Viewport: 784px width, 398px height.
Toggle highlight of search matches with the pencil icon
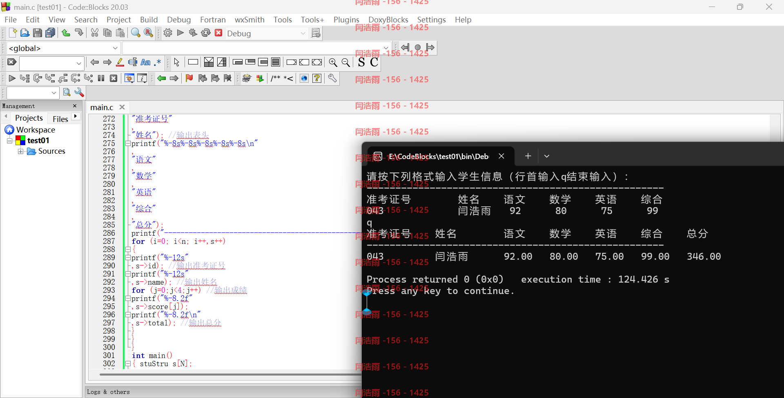tap(120, 62)
